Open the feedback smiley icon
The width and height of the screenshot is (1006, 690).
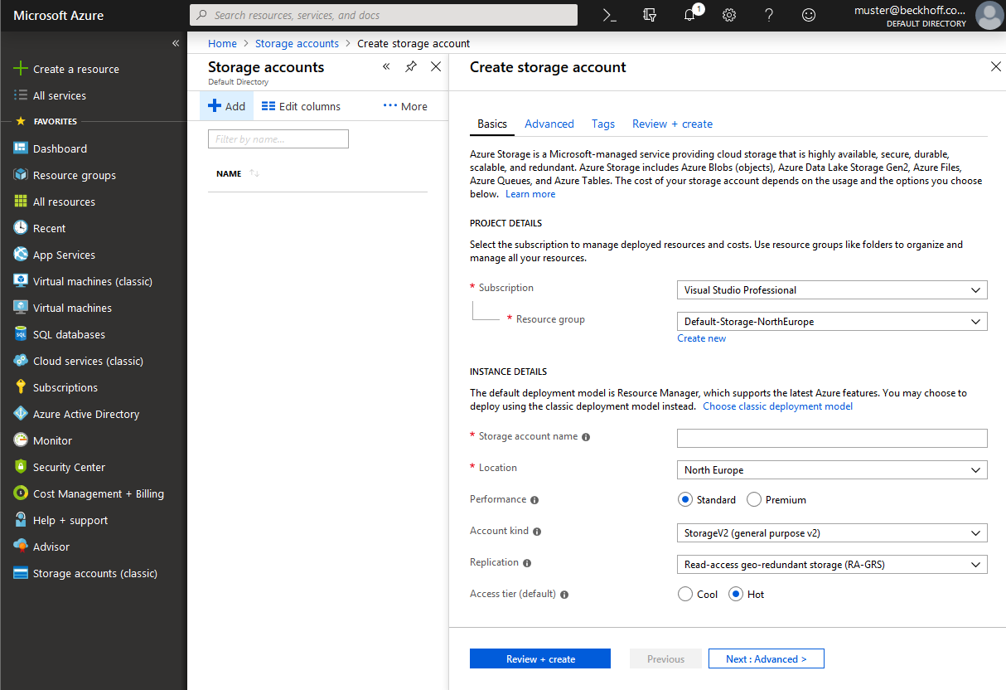809,15
